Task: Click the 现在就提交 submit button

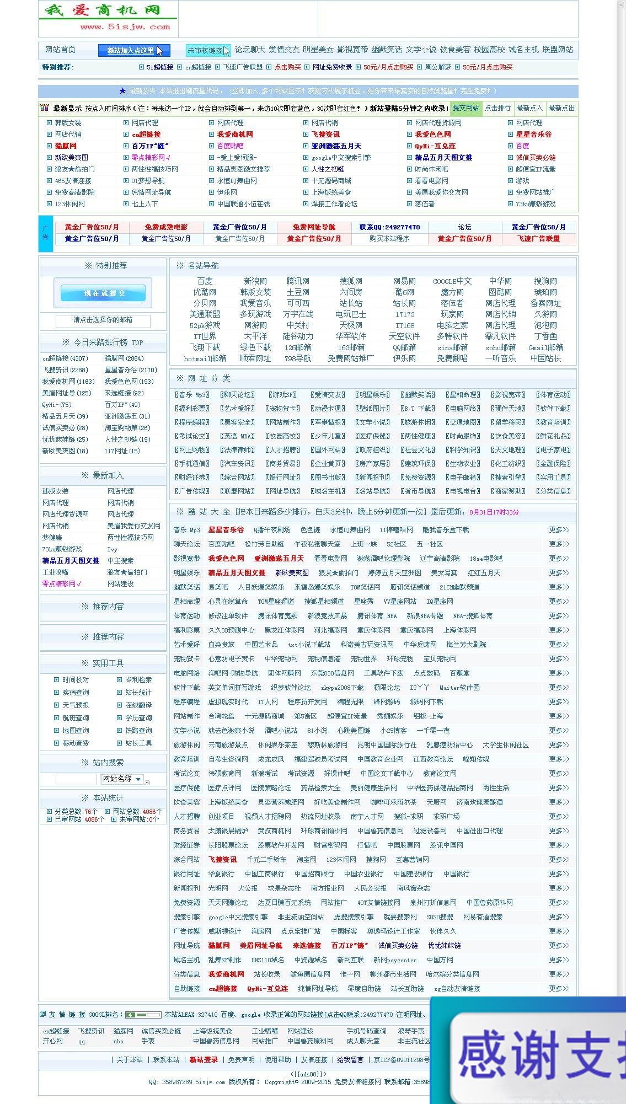Action: (x=104, y=293)
